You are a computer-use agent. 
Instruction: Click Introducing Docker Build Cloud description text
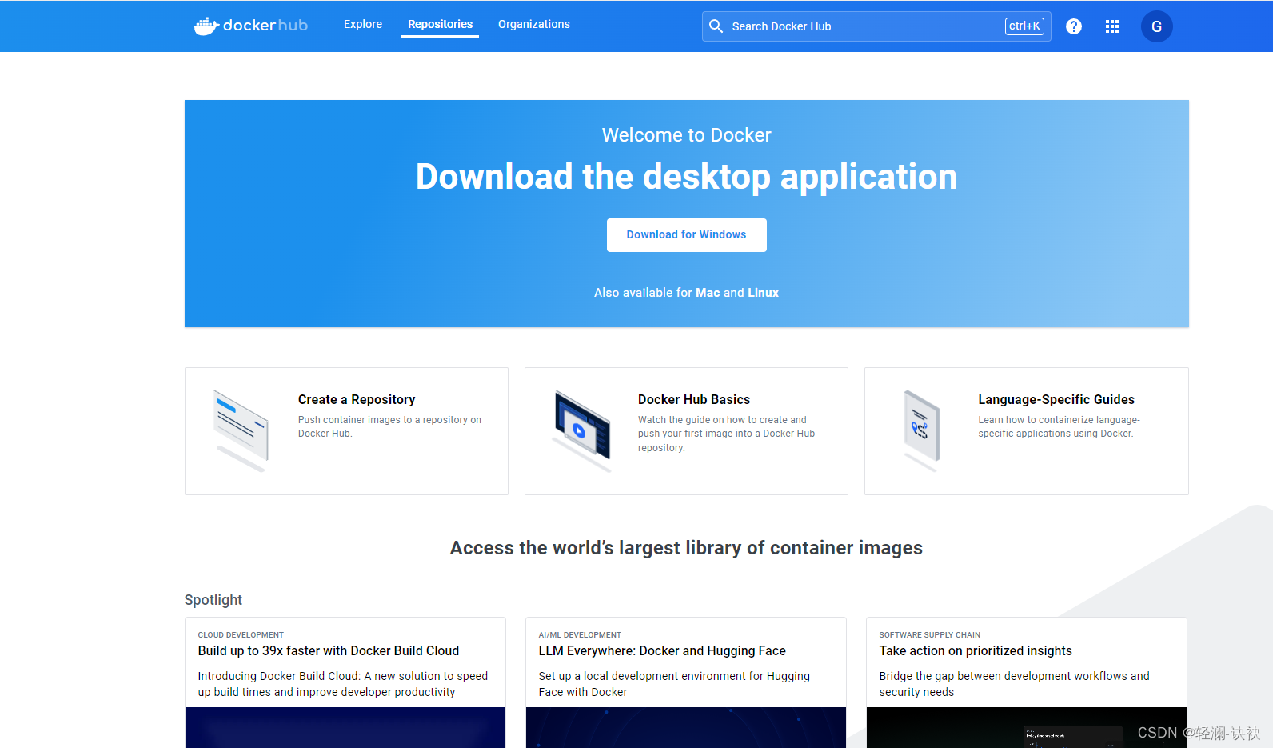pyautogui.click(x=343, y=684)
